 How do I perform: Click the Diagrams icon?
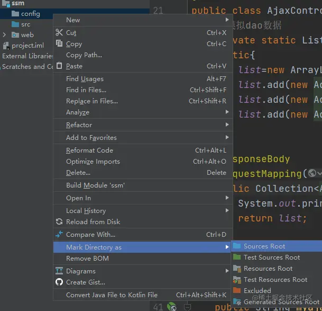pos(59,271)
